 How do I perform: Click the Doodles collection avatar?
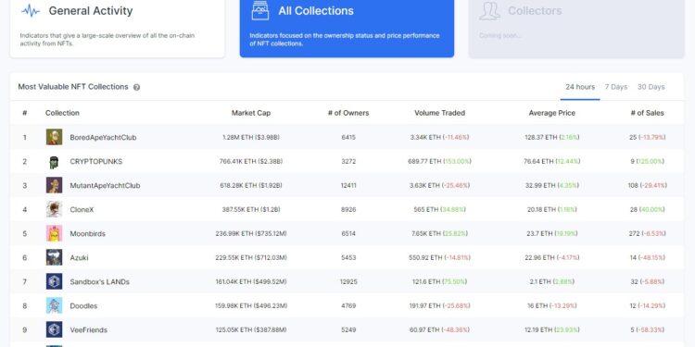point(54,306)
